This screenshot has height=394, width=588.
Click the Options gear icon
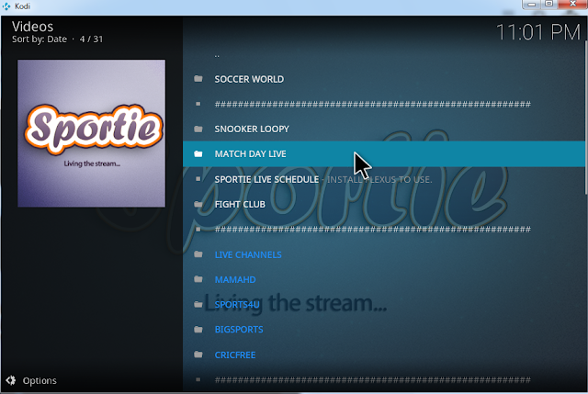click(x=11, y=380)
